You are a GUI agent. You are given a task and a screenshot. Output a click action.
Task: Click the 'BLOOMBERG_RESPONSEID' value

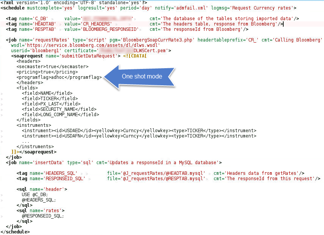tap(110, 30)
